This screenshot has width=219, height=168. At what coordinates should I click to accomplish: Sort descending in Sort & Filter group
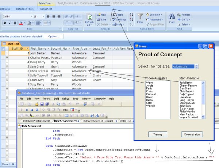point(131,19)
